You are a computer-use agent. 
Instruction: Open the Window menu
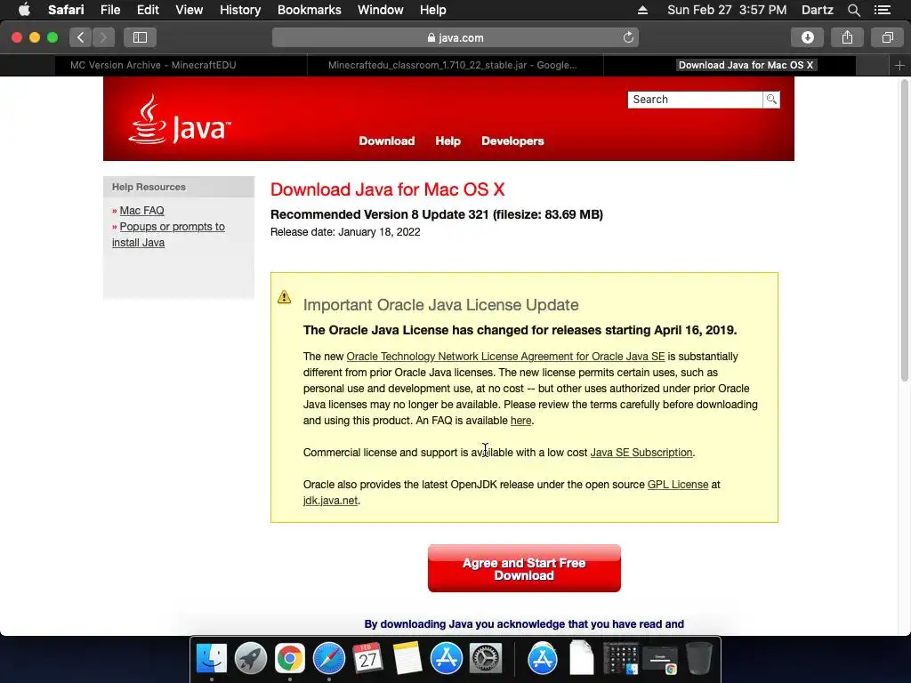(x=381, y=10)
